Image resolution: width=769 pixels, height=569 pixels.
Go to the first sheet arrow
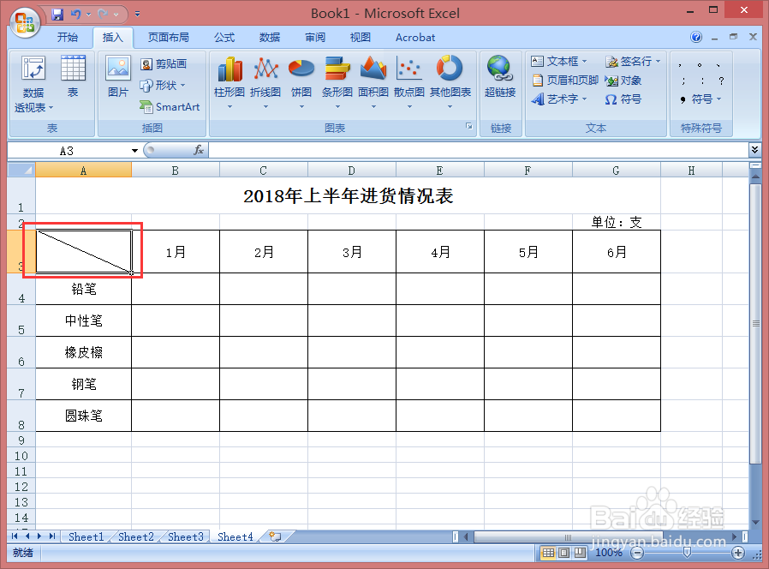click(x=15, y=536)
